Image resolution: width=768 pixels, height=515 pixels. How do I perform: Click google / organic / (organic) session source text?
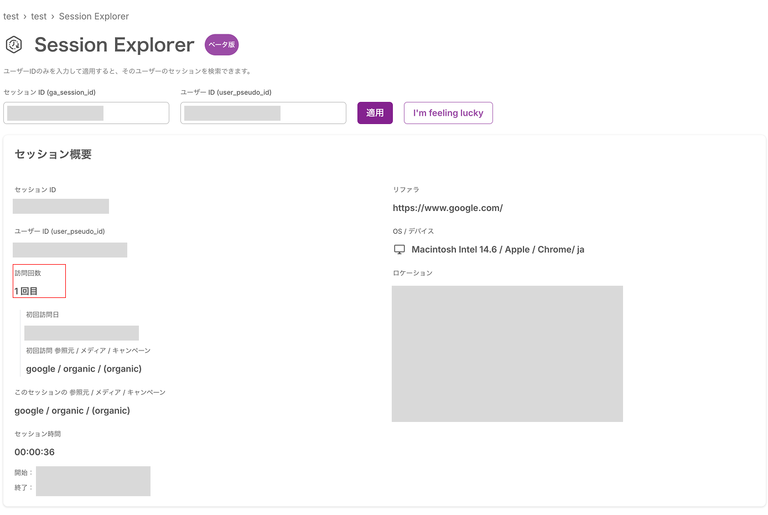point(72,410)
